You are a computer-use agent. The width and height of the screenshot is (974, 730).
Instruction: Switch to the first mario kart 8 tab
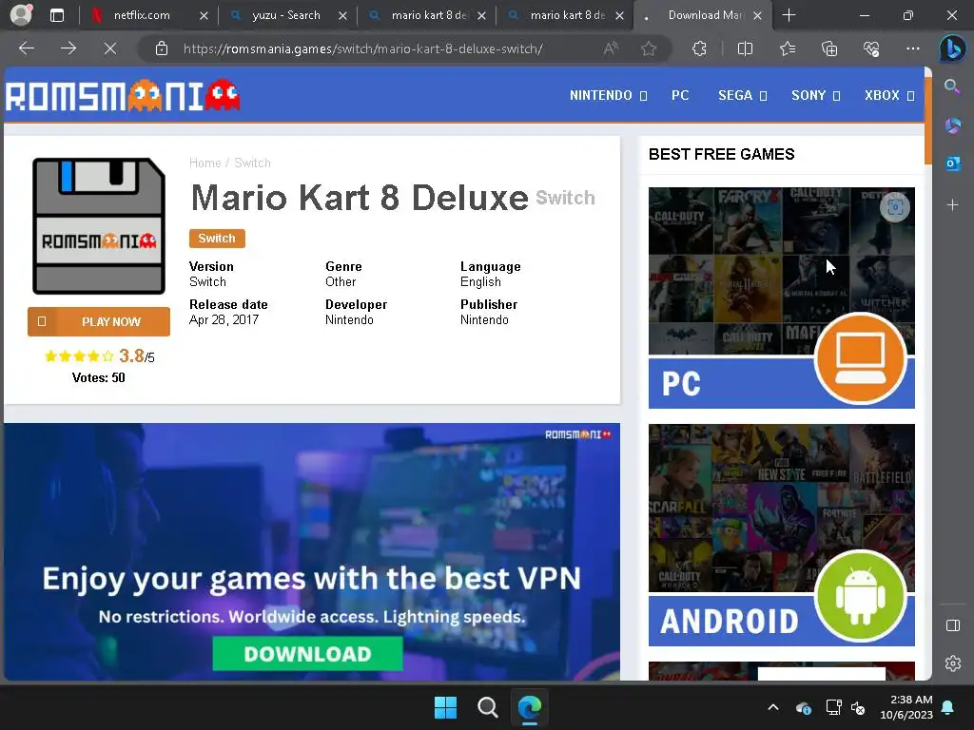point(427,15)
